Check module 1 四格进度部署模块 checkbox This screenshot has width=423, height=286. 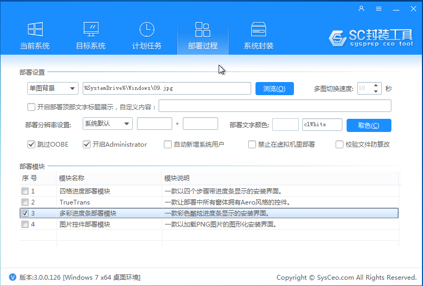coord(25,191)
